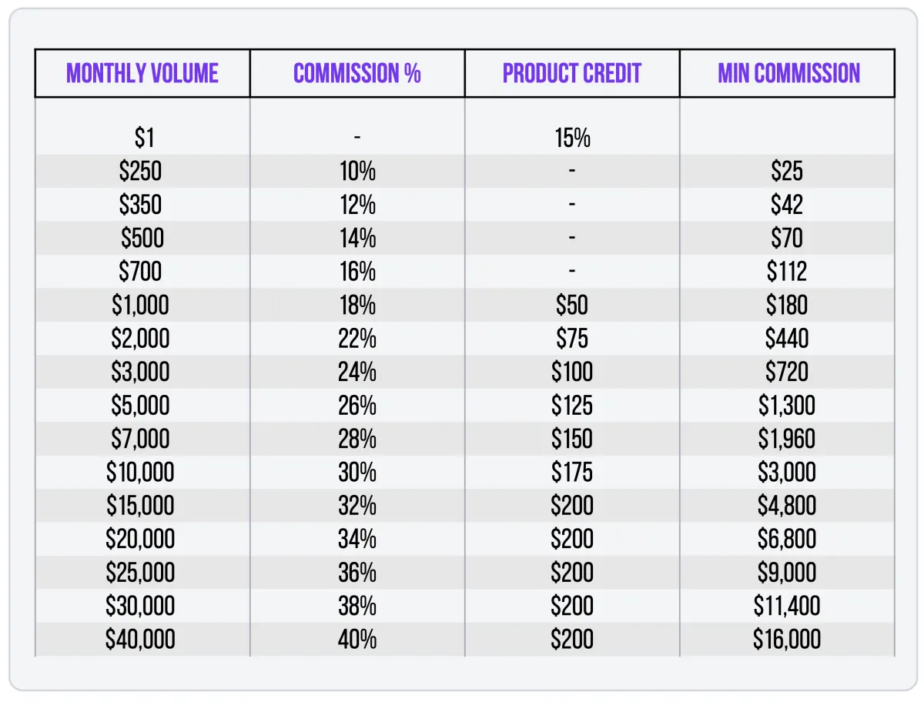Select the $250 monthly volume cell
This screenshot has height=702, width=924.
pos(141,171)
